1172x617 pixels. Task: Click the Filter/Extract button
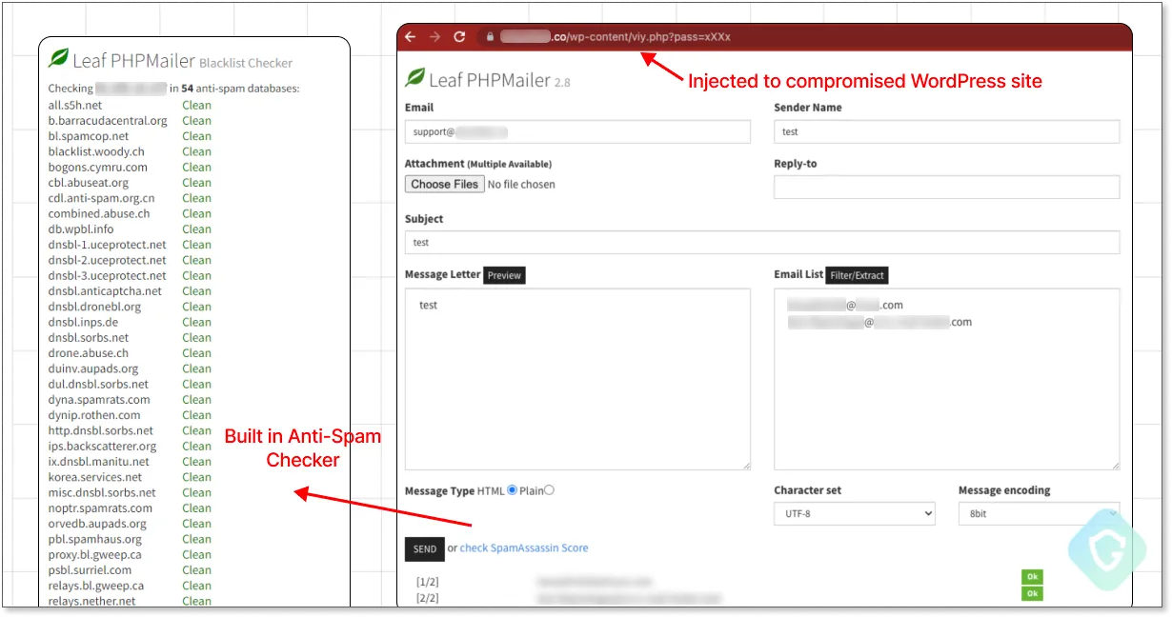coord(857,275)
